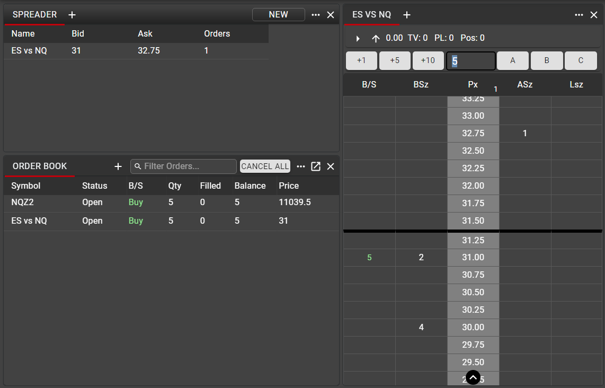The height and width of the screenshot is (388, 605).
Task: Add +10 to order quantity
Action: point(428,60)
